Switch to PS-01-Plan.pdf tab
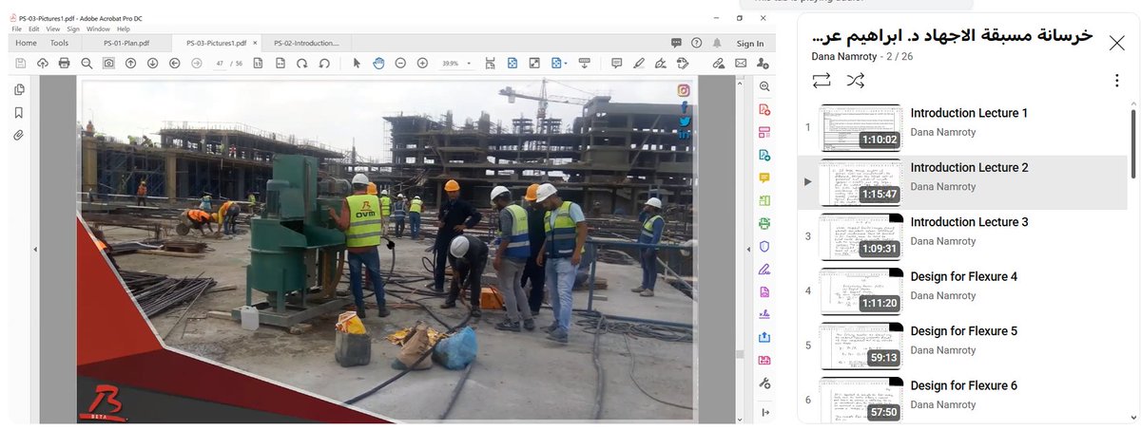Image resolution: width=1141 pixels, height=430 pixels. click(x=126, y=43)
